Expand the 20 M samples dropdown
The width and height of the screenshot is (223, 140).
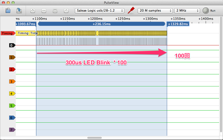[154, 11]
